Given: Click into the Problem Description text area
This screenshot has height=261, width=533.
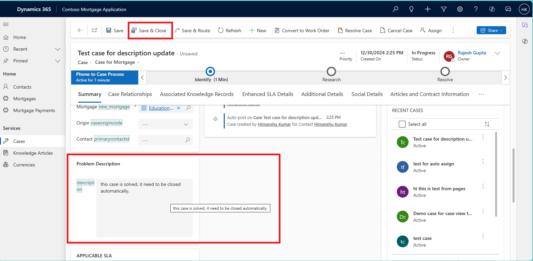Looking at the screenshot, I should point(144,208).
